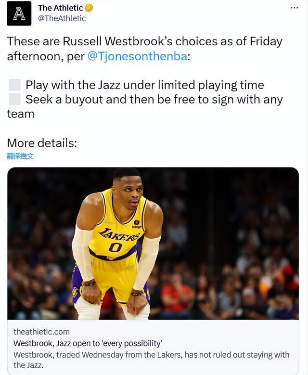Click the gold verified badge

[x=89, y=8]
